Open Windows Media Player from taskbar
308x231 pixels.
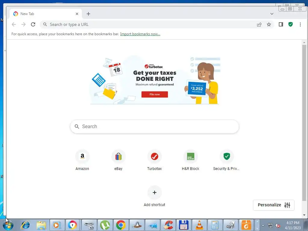[57, 225]
